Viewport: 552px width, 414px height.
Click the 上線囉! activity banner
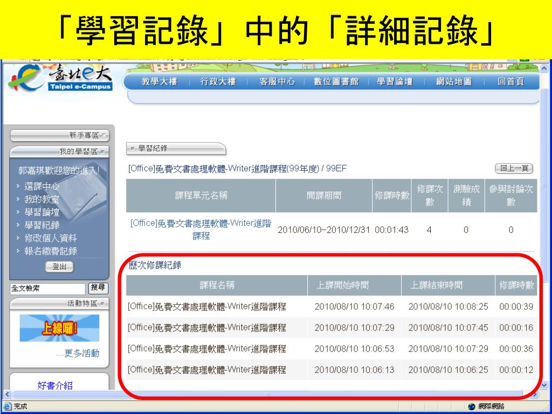(x=59, y=328)
